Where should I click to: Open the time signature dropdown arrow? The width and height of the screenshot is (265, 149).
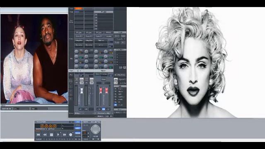coord(88,136)
